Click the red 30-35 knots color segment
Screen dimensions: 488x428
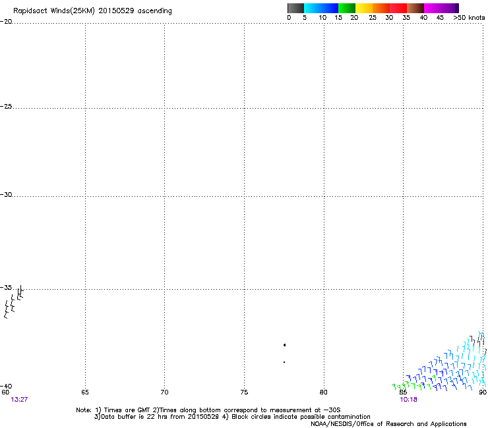pos(398,8)
